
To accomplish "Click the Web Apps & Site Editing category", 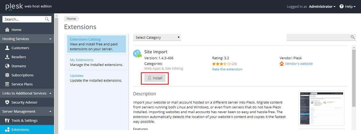I will tap(164, 68).
